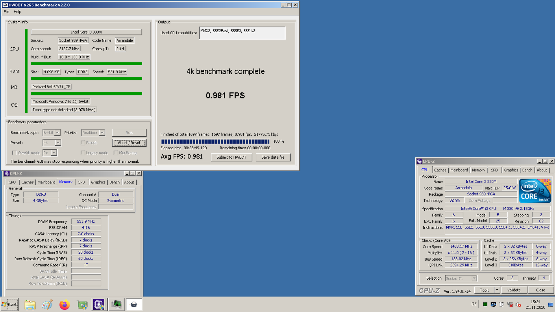The height and width of the screenshot is (312, 555).
Task: Click the muted speaker tray icon
Action: point(518,304)
